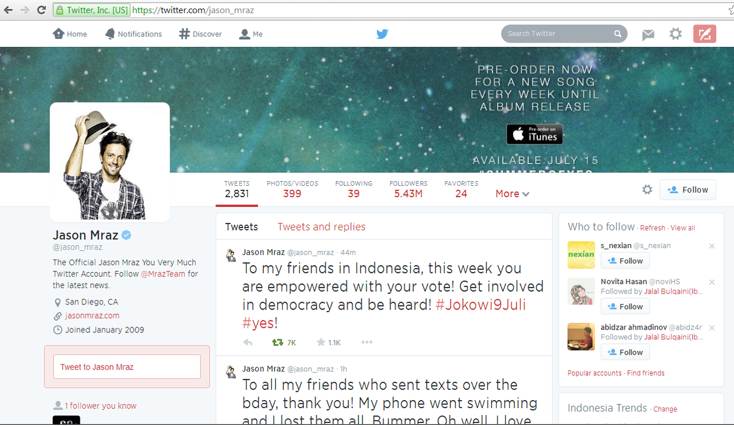The height and width of the screenshot is (427, 734).
Task: View Following 39 stat
Action: (x=354, y=190)
